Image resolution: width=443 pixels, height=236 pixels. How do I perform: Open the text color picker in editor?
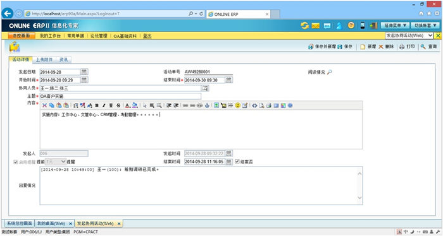click(x=127, y=105)
